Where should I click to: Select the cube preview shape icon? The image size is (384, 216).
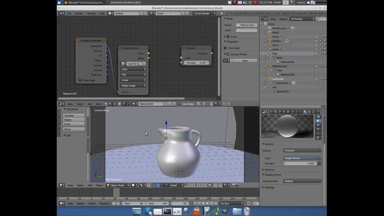coord(319,125)
